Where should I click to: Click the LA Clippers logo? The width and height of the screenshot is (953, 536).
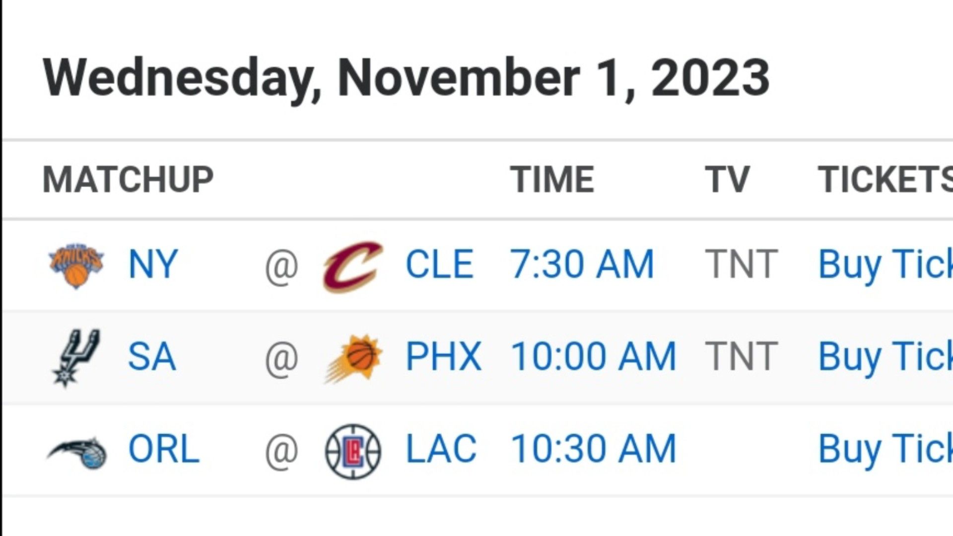point(353,451)
